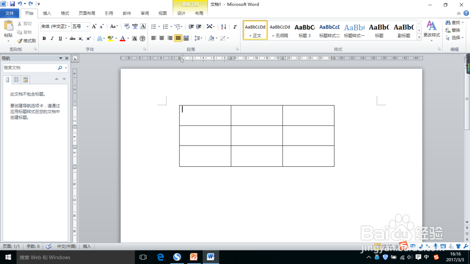Screen dimensions: 470x264
Task: Click the 查找 (Find) button
Action: tap(454, 23)
